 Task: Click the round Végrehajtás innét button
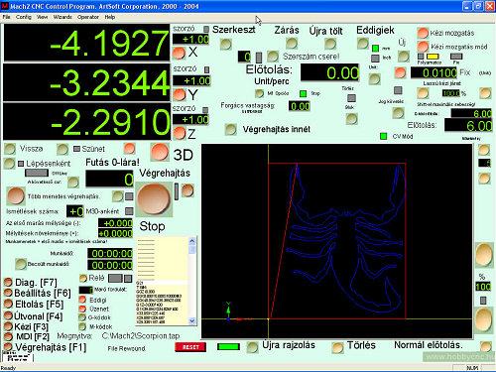coord(230,129)
